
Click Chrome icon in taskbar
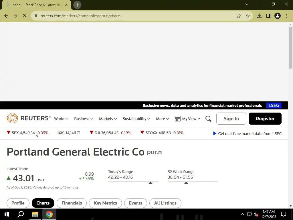[x=49, y=214]
